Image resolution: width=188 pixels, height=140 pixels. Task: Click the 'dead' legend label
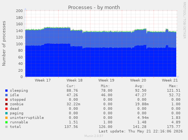coord(14,109)
